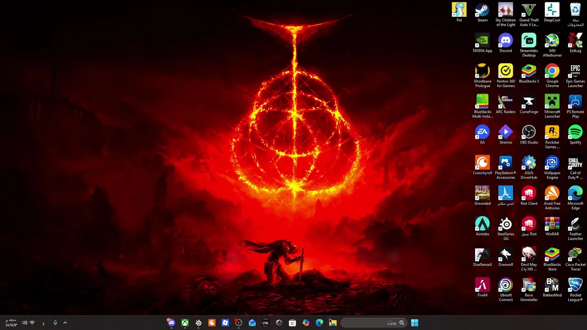The image size is (587, 330).
Task: Select the عميل Riot desktop icon
Action: click(529, 227)
